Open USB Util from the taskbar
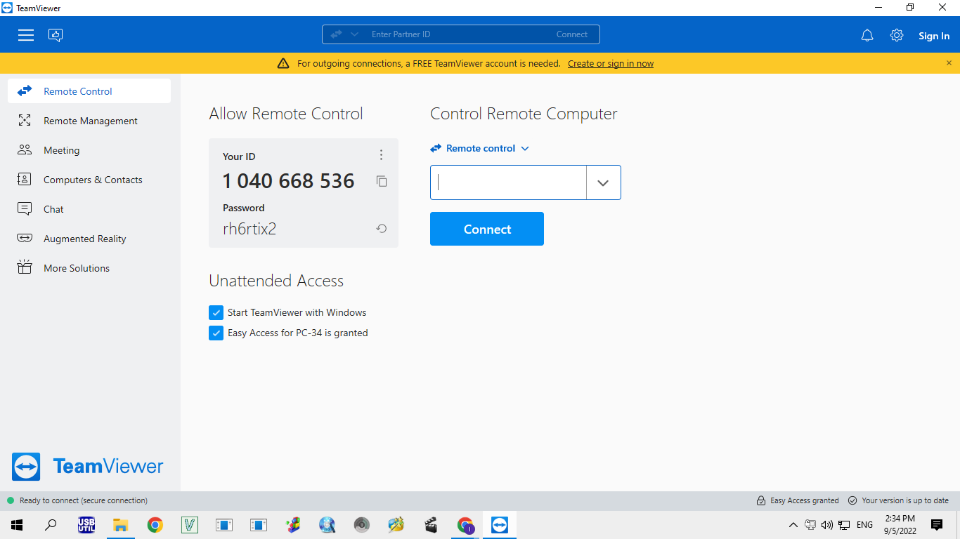Image resolution: width=960 pixels, height=539 pixels. tap(86, 525)
